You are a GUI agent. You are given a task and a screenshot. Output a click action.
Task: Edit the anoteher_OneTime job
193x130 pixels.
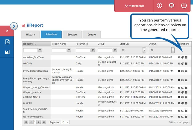(183, 57)
